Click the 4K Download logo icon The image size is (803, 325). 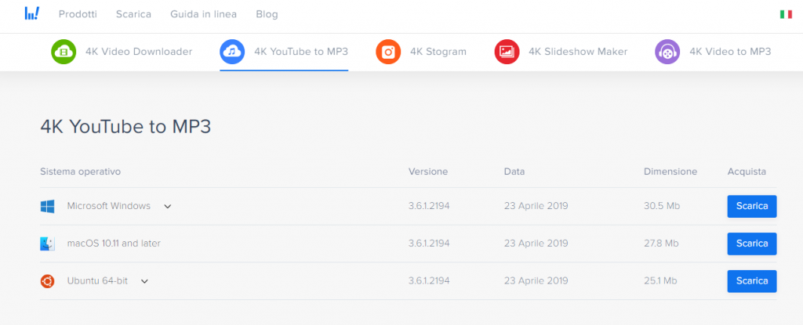31,13
